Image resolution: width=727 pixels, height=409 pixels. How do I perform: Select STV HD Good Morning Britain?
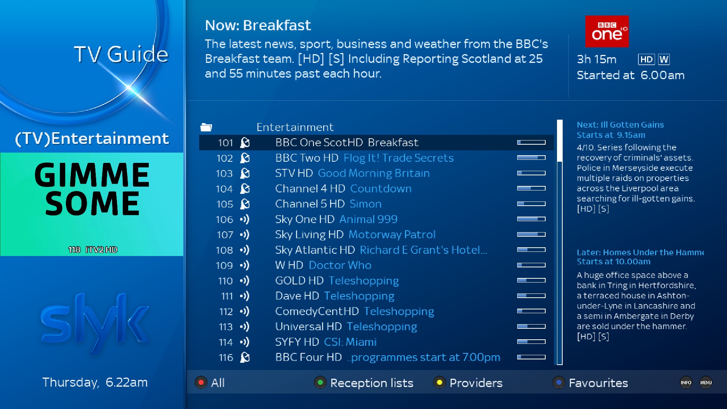[376, 173]
